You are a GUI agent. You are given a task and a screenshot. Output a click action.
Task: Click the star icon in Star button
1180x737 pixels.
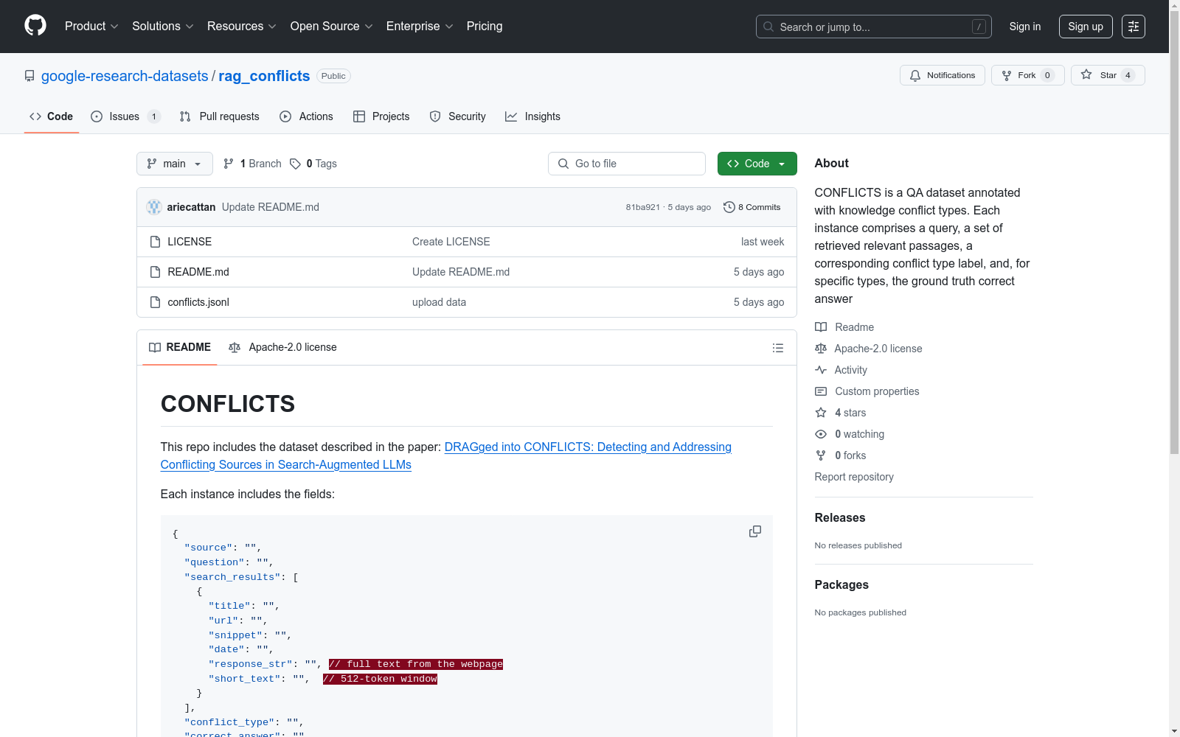[1086, 74]
